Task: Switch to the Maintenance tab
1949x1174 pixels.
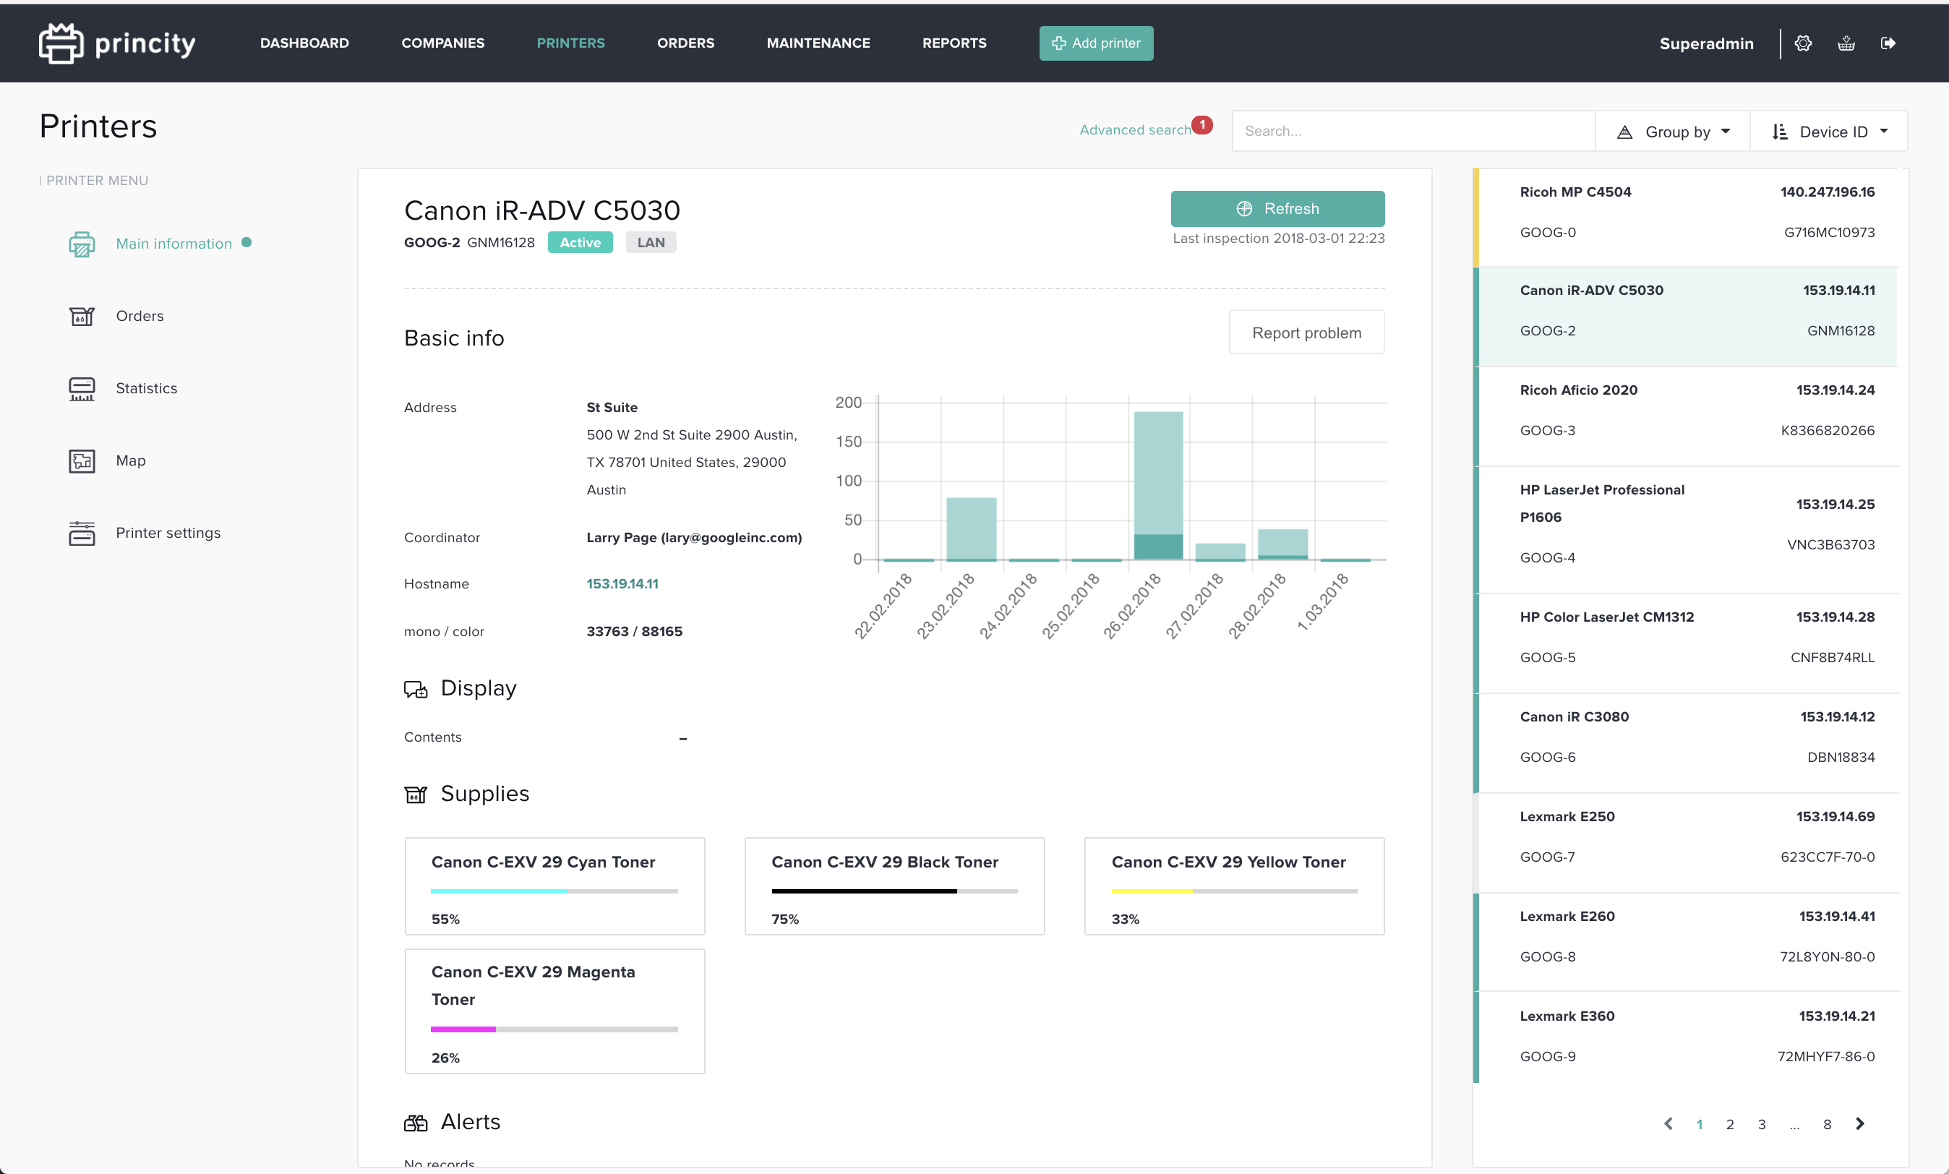Action: coord(818,43)
